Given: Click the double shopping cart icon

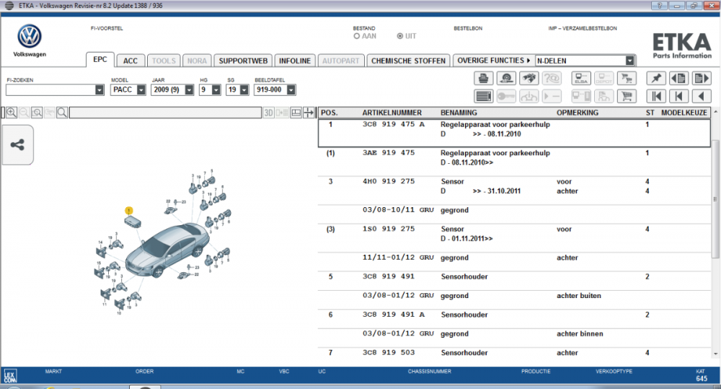Looking at the screenshot, I should (x=627, y=78).
